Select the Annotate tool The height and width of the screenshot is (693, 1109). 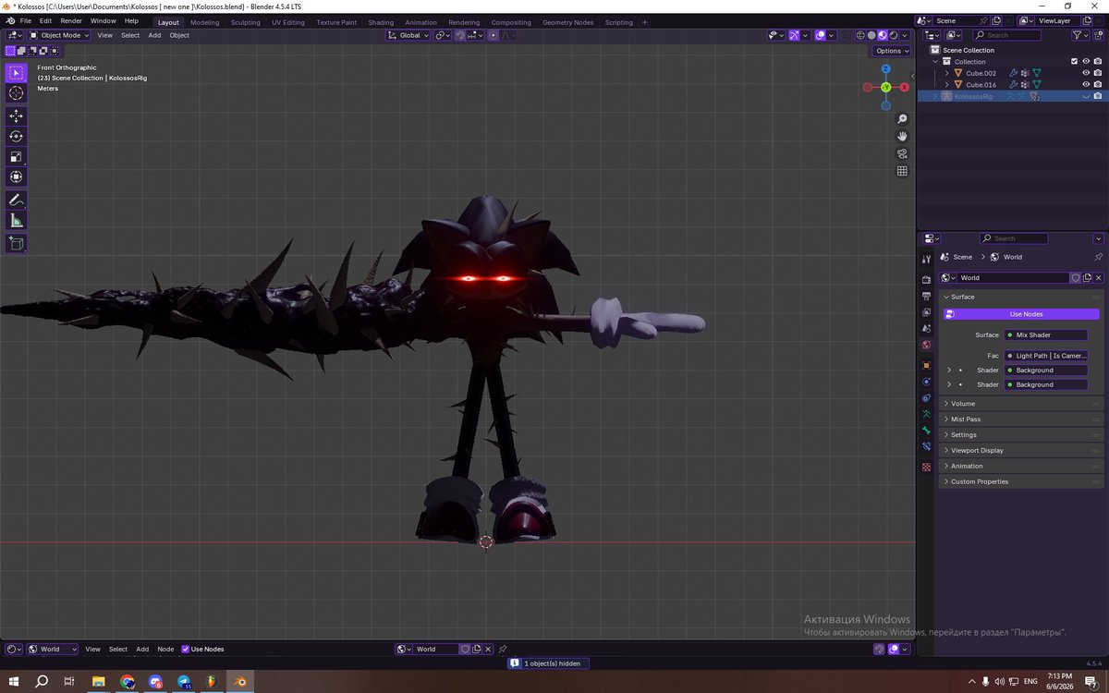(17, 200)
